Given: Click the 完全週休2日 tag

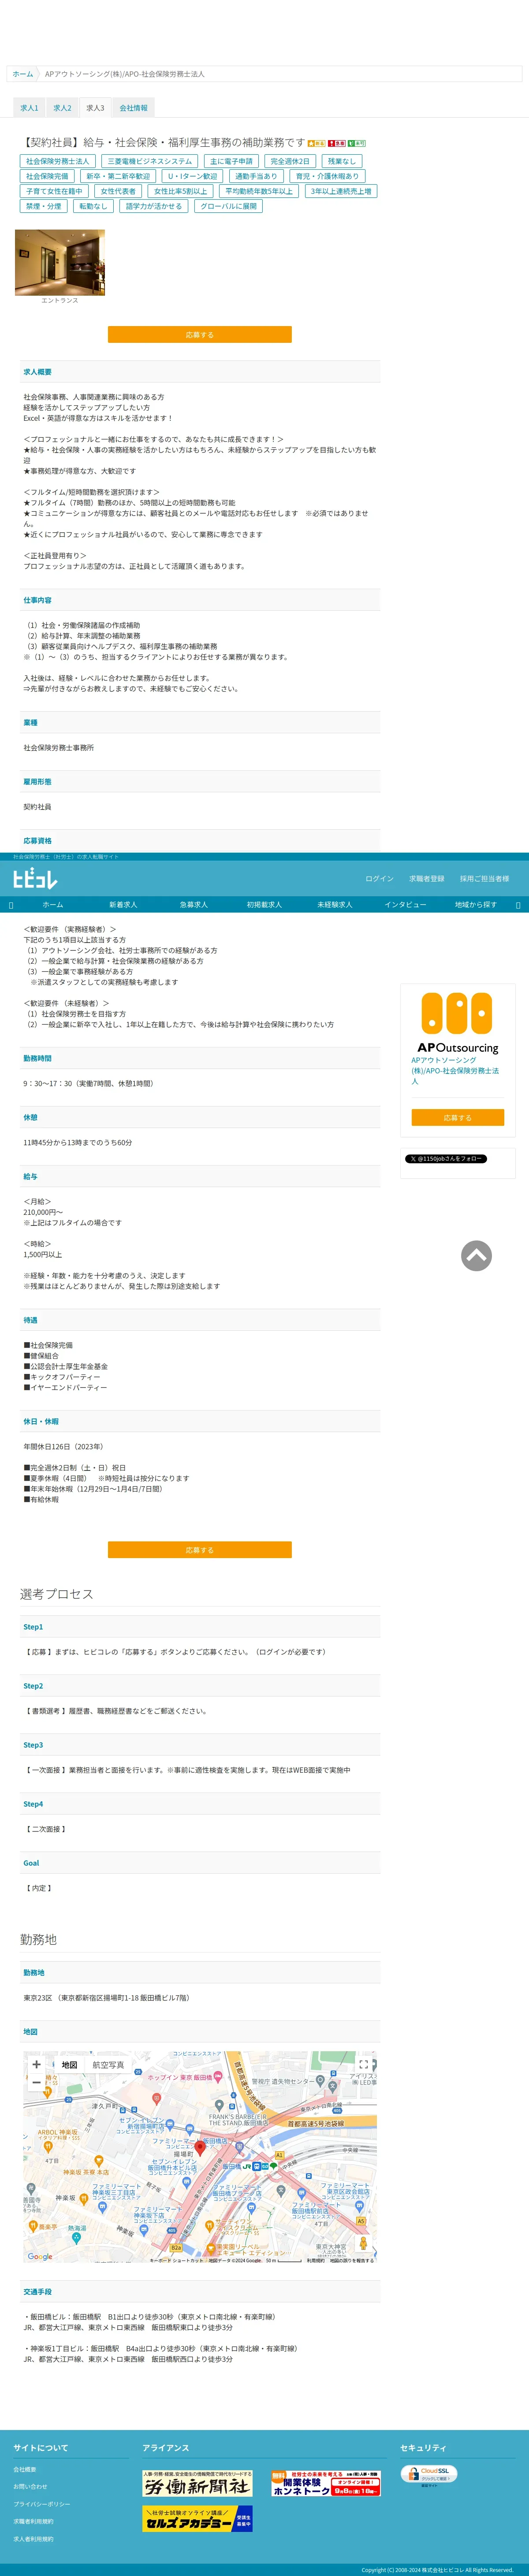Looking at the screenshot, I should 290,161.
